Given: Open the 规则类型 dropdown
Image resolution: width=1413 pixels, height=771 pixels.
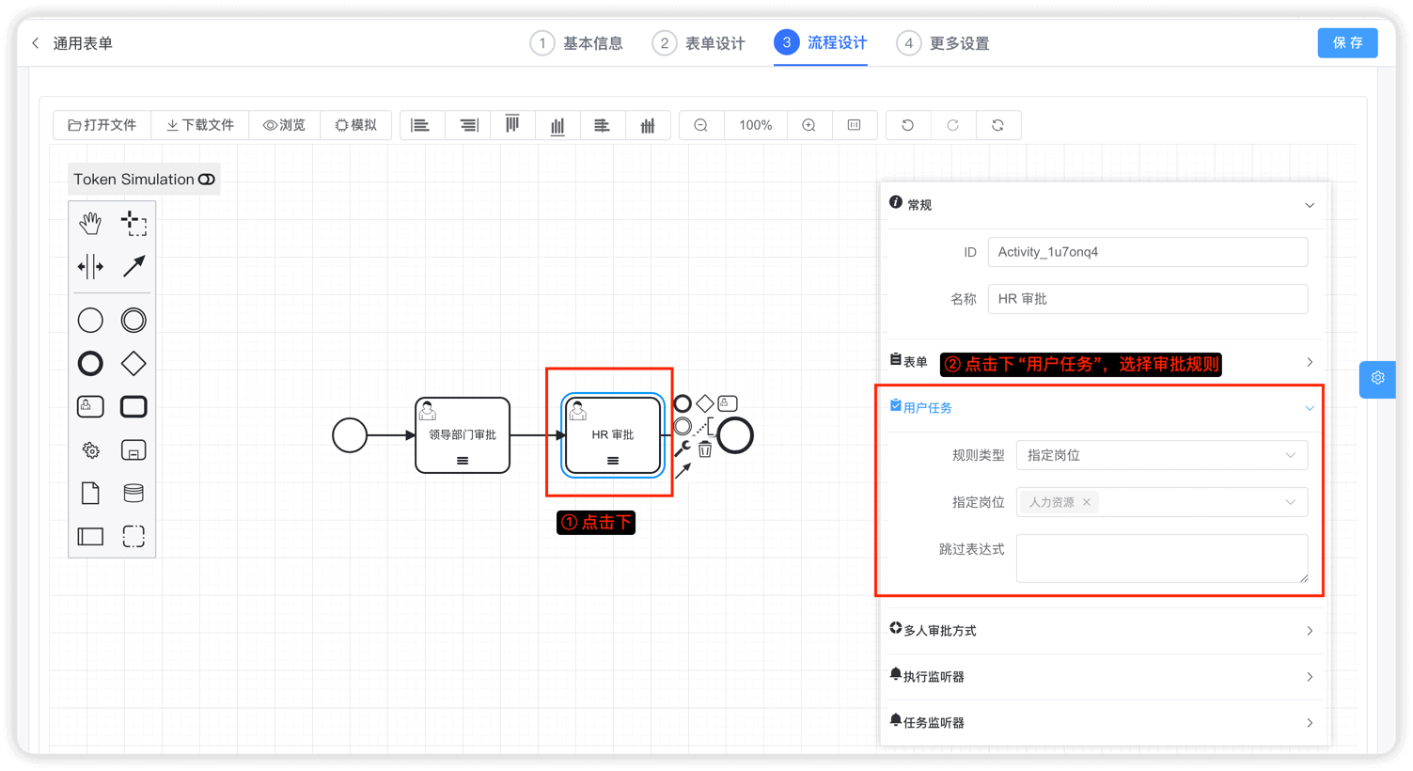Looking at the screenshot, I should [1161, 455].
